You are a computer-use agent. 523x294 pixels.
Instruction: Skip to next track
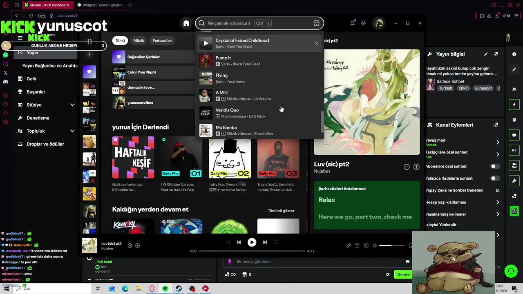pyautogui.click(x=265, y=242)
